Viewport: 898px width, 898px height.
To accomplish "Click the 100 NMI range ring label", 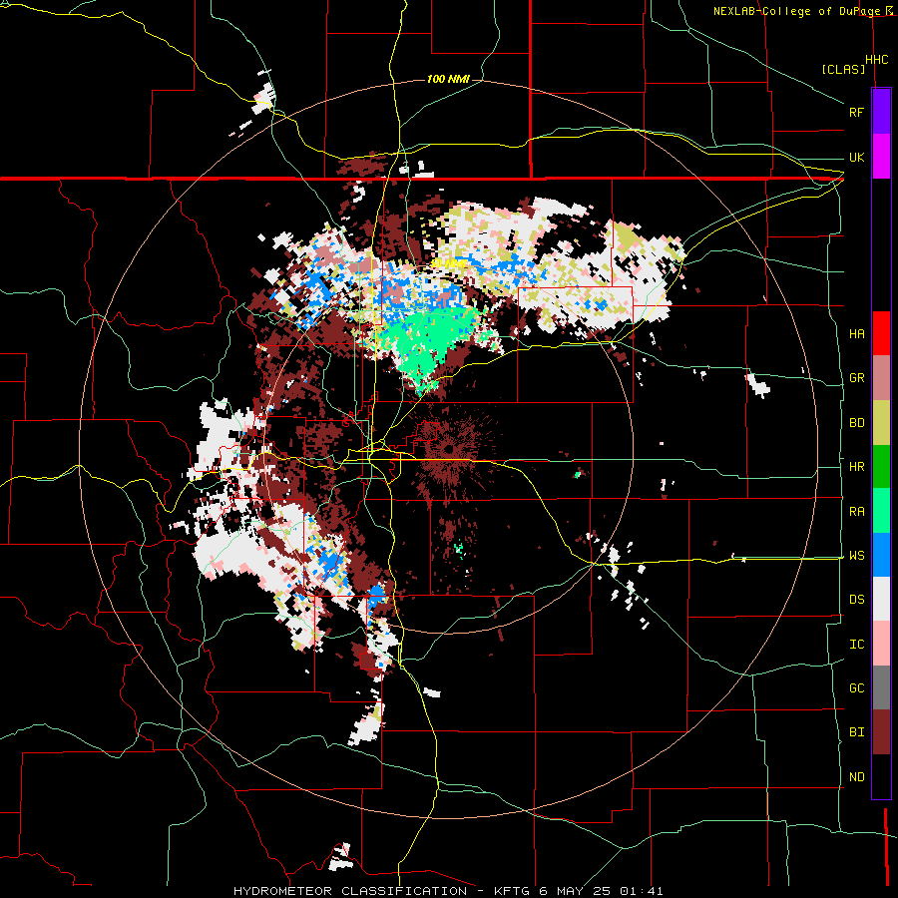I will [448, 79].
